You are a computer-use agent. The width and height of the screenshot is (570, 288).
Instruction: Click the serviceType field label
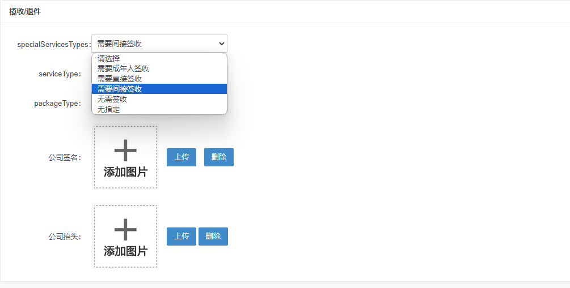pos(60,74)
